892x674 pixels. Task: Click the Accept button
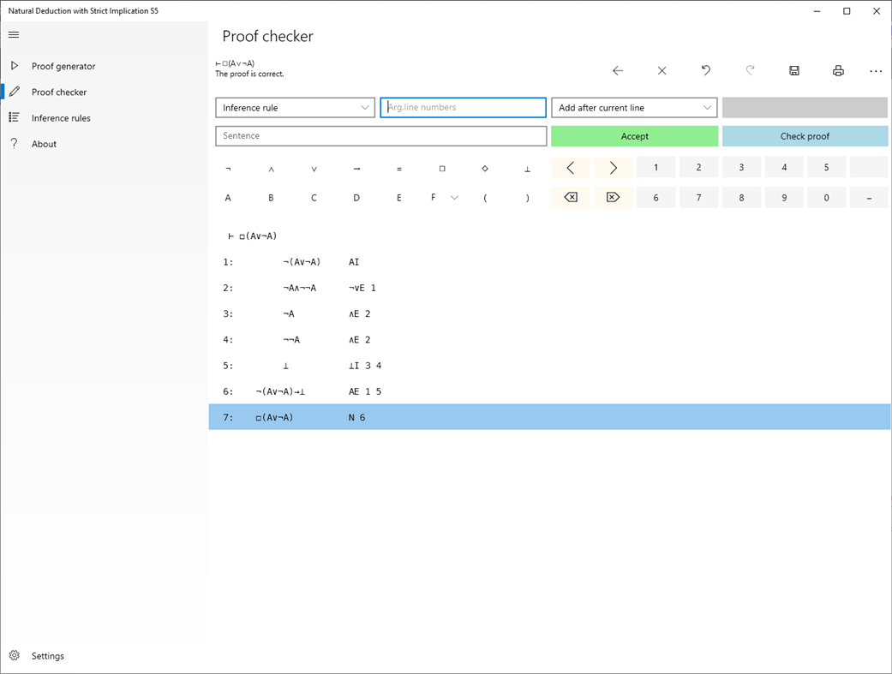click(x=634, y=136)
